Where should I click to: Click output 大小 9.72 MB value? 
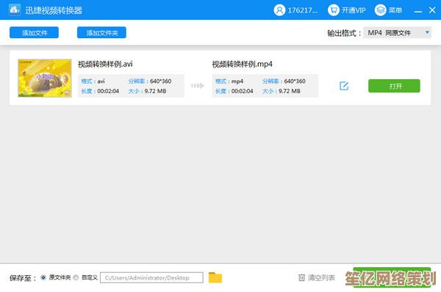[290, 91]
